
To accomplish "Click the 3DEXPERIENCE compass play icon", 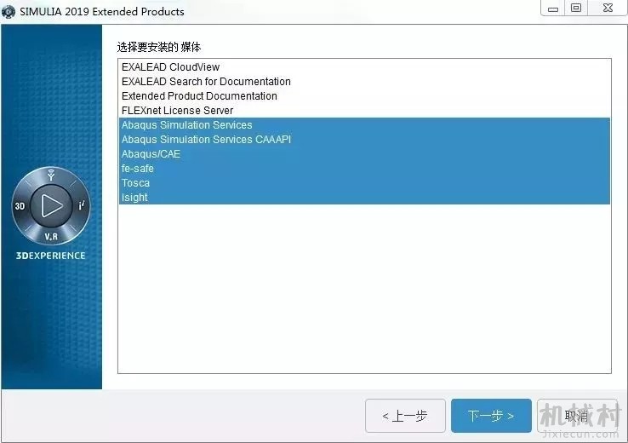I will [51, 205].
